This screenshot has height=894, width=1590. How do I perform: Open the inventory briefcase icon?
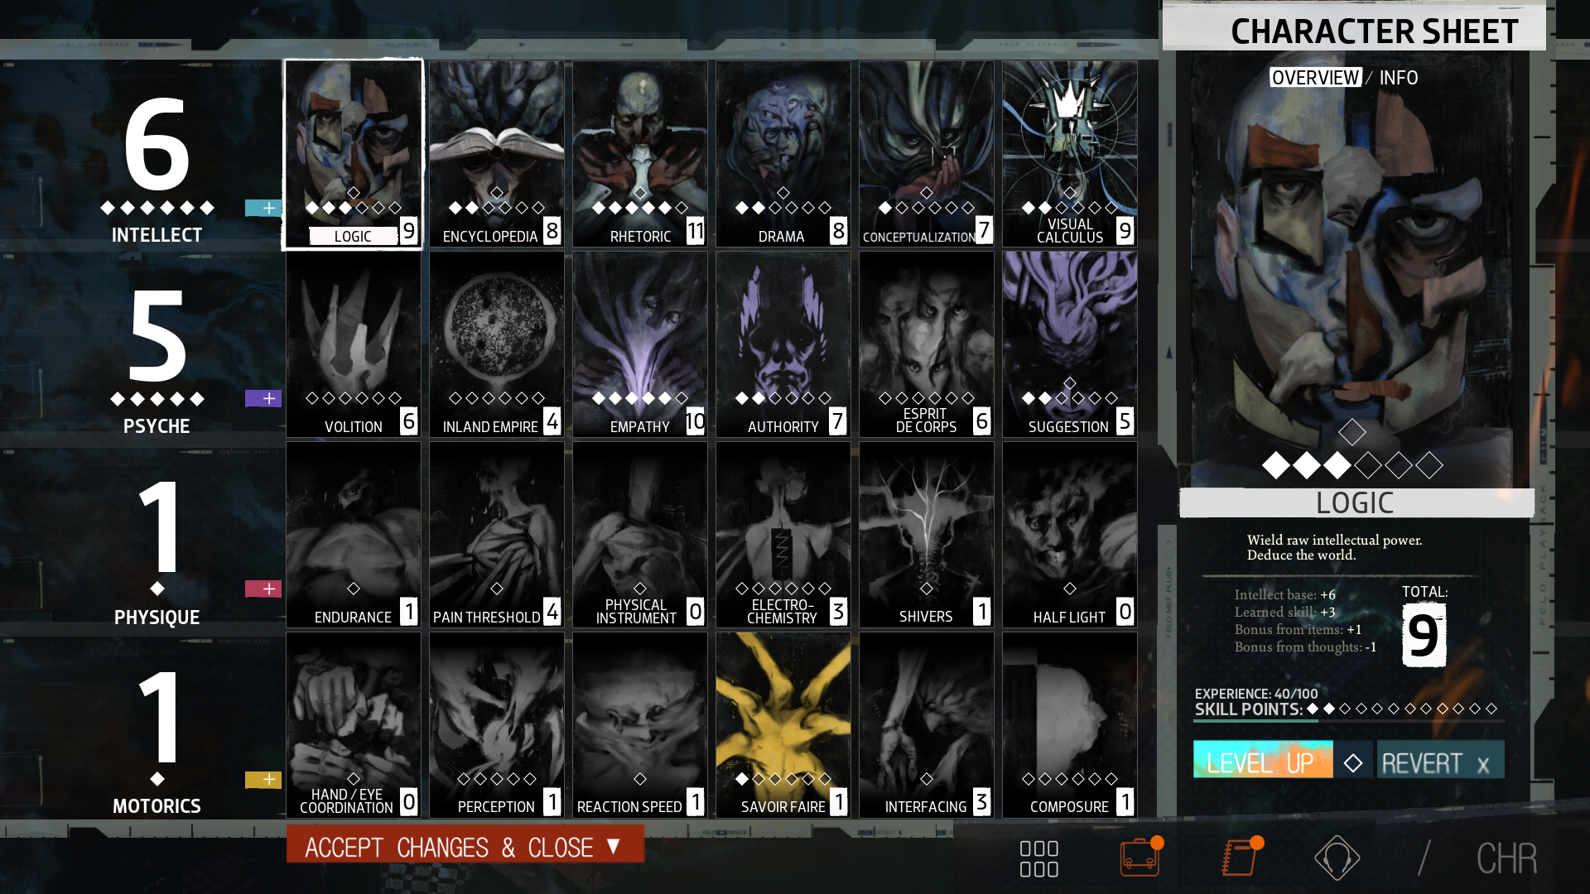point(1139,858)
